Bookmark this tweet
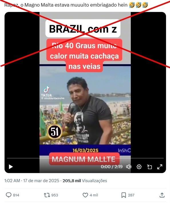This screenshot has width=170, height=203. pos(124,195)
